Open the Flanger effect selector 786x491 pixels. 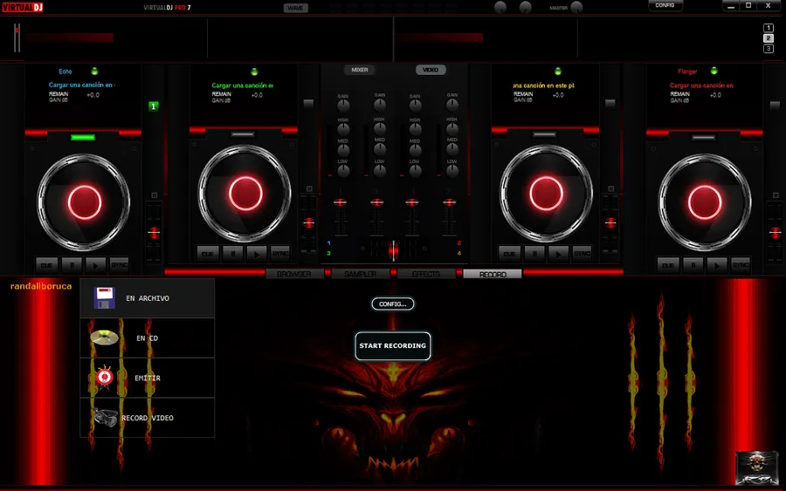click(687, 72)
